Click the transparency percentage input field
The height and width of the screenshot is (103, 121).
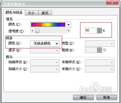coord(91,31)
